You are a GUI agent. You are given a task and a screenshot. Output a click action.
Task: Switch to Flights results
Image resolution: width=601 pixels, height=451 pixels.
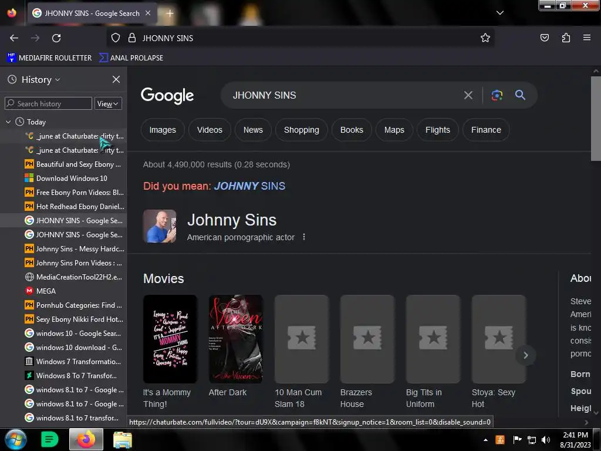[x=438, y=130]
